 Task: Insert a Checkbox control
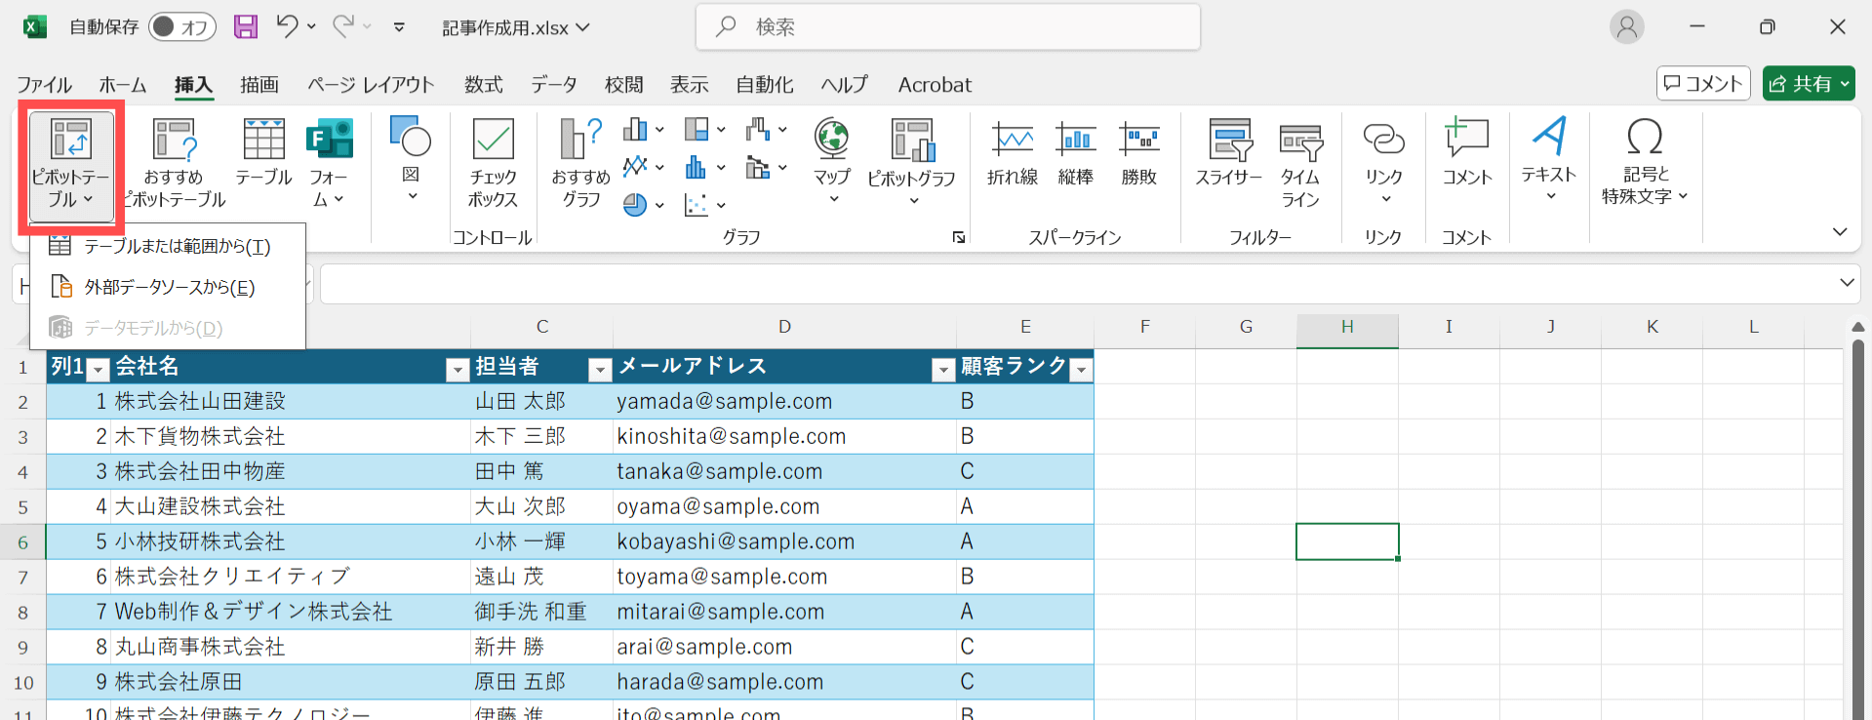(493, 163)
